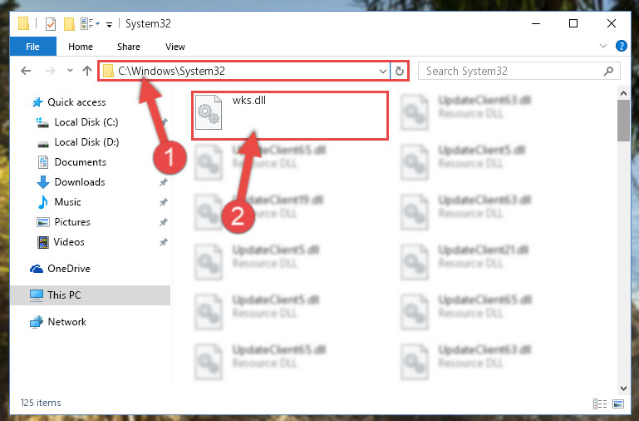Switch to details view in status bar
The width and height of the screenshot is (639, 421).
[600, 404]
